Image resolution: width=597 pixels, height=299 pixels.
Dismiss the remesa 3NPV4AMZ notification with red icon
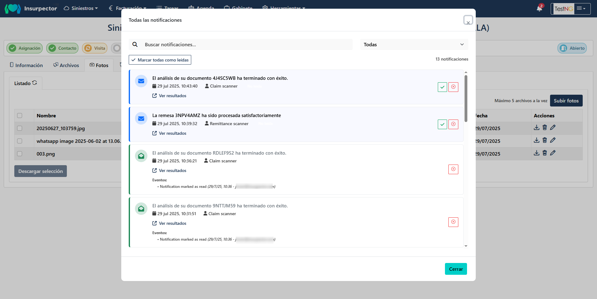453,124
